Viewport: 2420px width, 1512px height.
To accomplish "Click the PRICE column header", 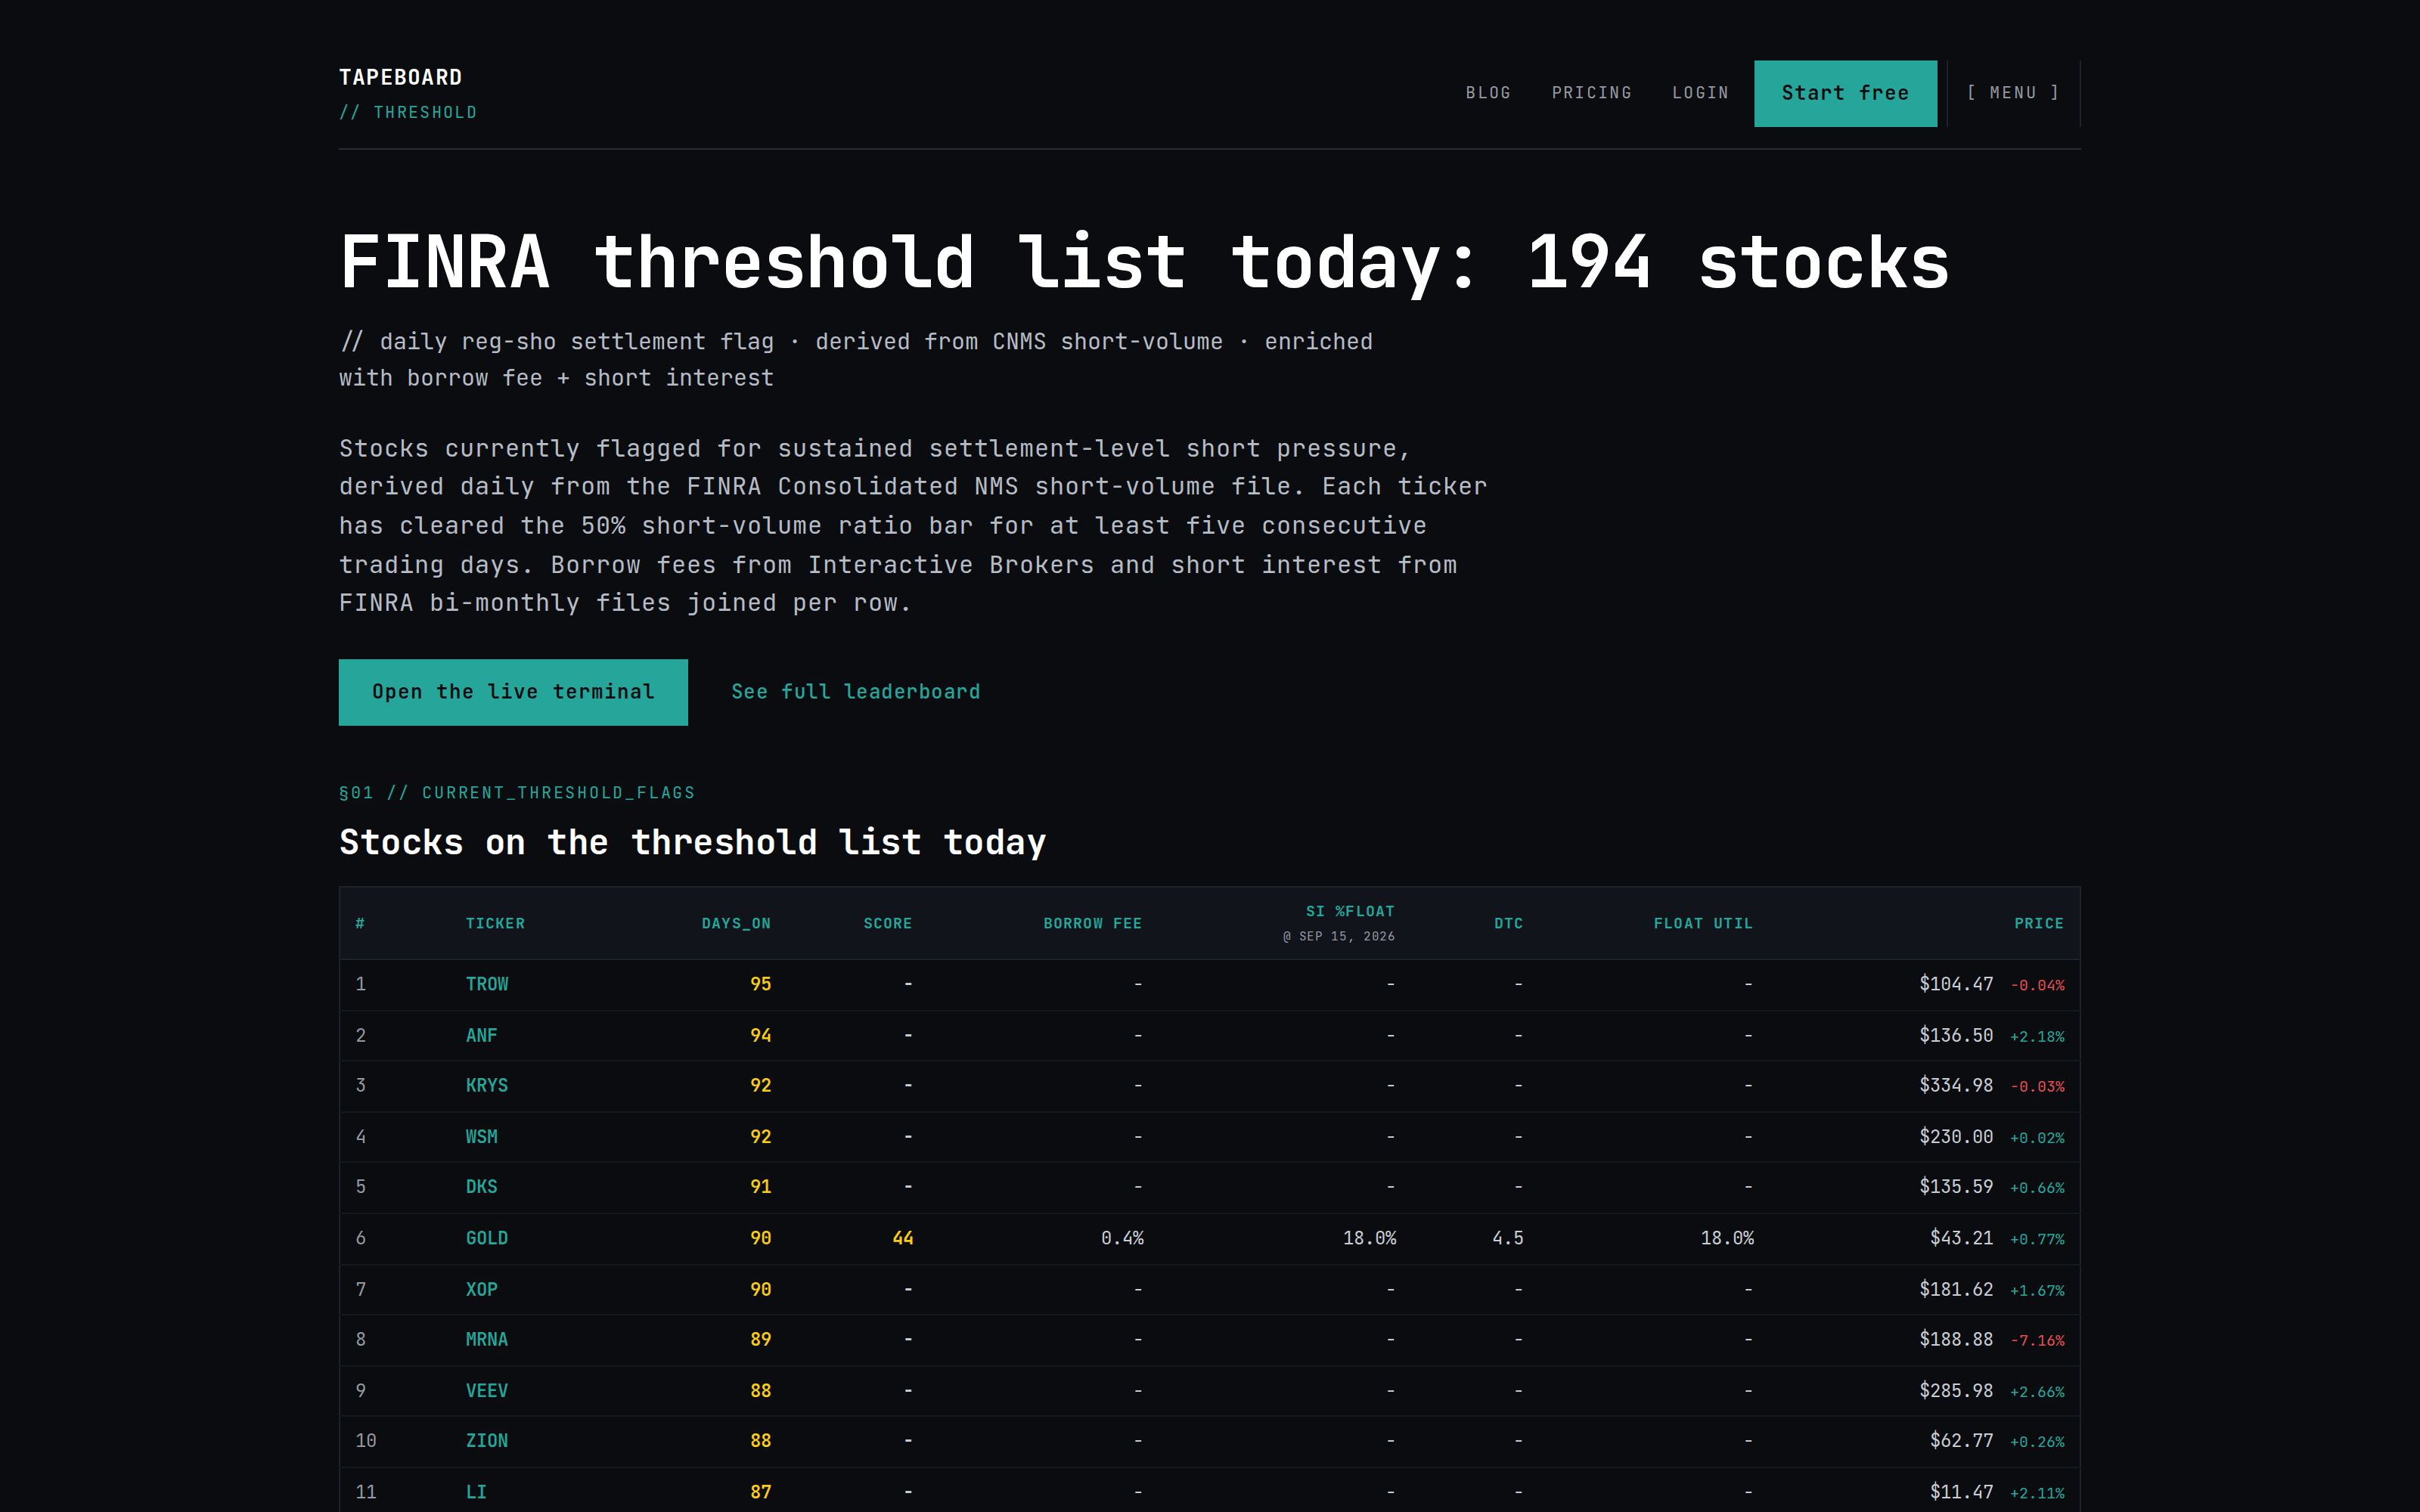I will (x=2038, y=923).
